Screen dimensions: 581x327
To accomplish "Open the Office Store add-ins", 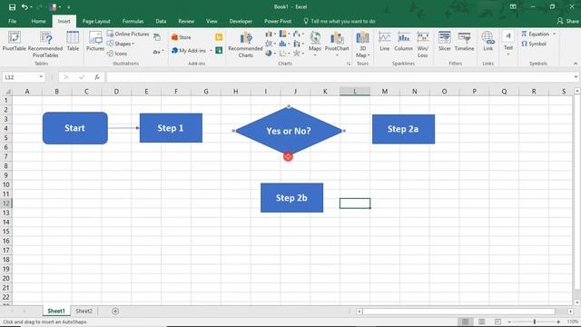I will tap(182, 37).
